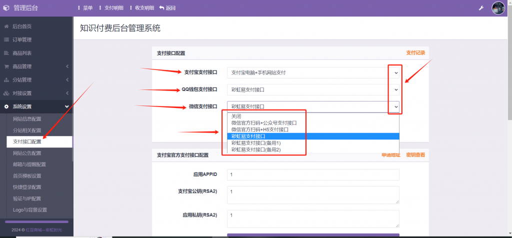Expand the 分站管理 chevron
The width and height of the screenshot is (512, 238).
point(67,80)
